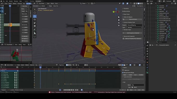This screenshot has height=99, width=177.
Task: Select the Rotate tool in viewport toolbar
Action: pos(35,20)
